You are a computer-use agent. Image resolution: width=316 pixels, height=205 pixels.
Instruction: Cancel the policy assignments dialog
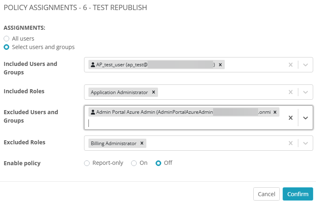(267, 194)
